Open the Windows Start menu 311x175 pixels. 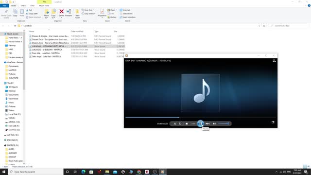point(4,172)
